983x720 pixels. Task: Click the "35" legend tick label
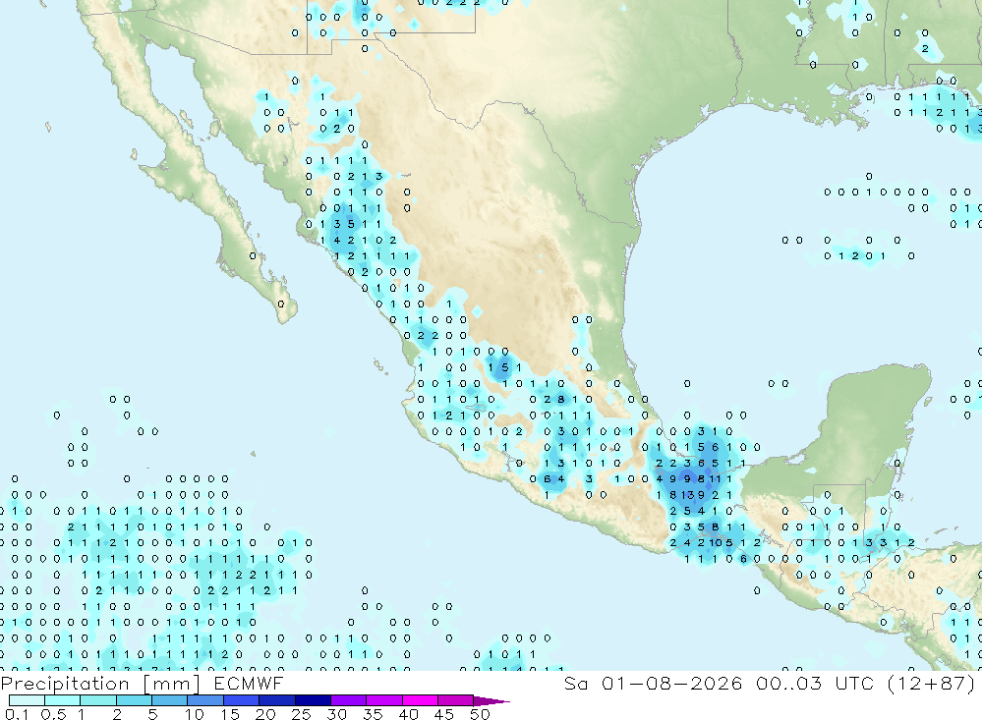tap(373, 714)
